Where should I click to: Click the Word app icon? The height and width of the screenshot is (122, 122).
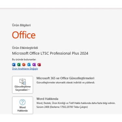coord(14,65)
